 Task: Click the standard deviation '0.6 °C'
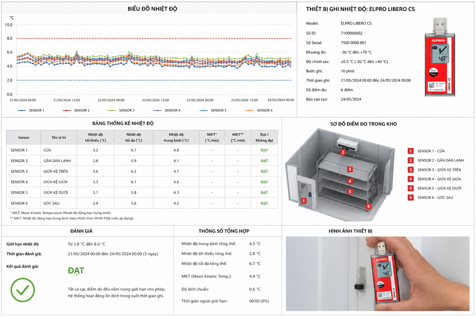(255, 289)
